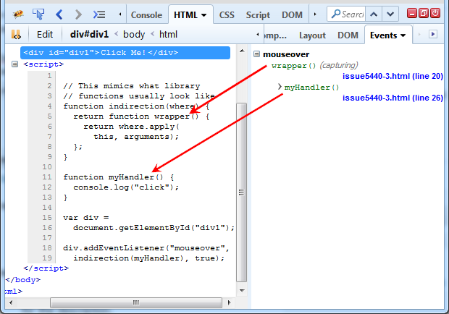
Task: Switch to the CSS tab
Action: click(227, 15)
